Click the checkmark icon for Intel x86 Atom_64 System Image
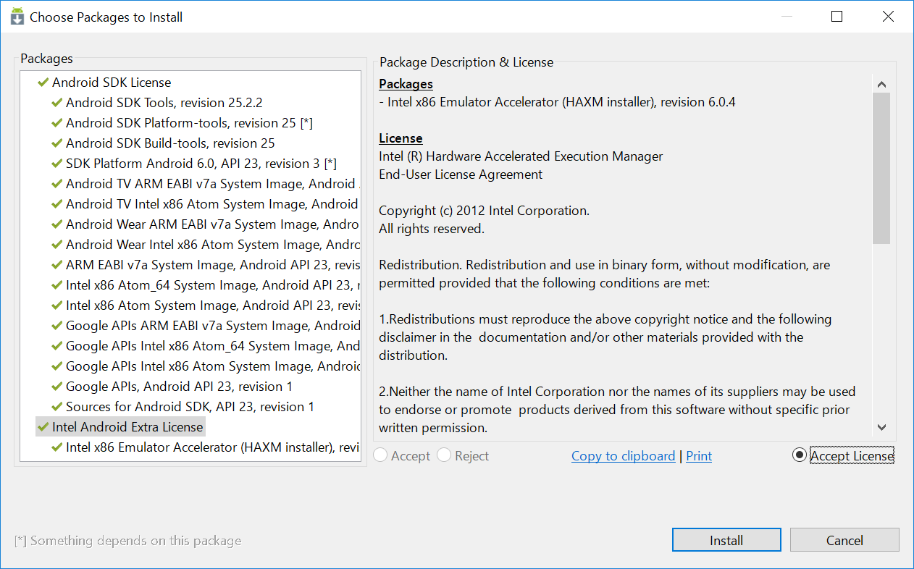This screenshot has height=569, width=914. pyautogui.click(x=56, y=285)
